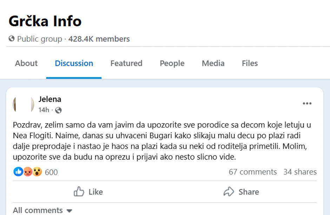330x215 pixels.
Task: Open Jelena's profile by clicking her name
Action: click(x=50, y=99)
